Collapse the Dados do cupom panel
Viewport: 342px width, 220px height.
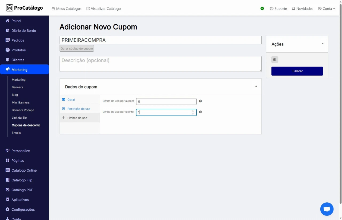click(x=256, y=86)
